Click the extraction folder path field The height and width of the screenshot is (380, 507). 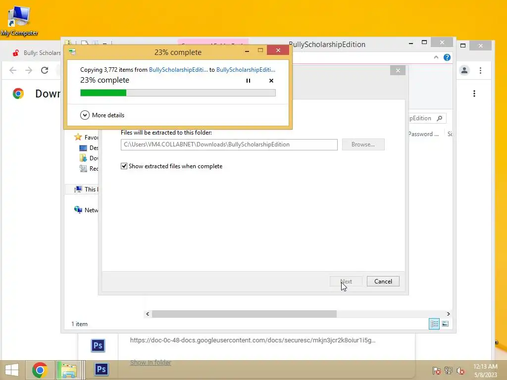tap(229, 144)
